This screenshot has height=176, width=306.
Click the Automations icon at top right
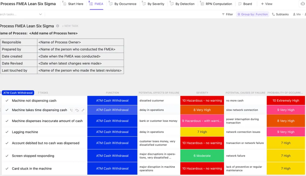[302, 4]
